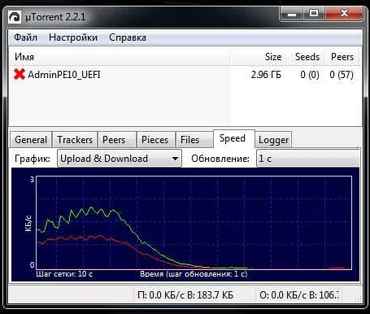The height and width of the screenshot is (314, 370).
Task: Click the Имя column header
Action: pyautogui.click(x=120, y=57)
